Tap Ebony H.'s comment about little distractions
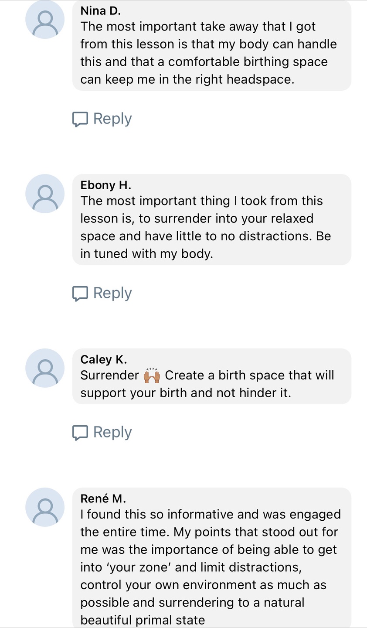The image size is (367, 628). coord(205,227)
